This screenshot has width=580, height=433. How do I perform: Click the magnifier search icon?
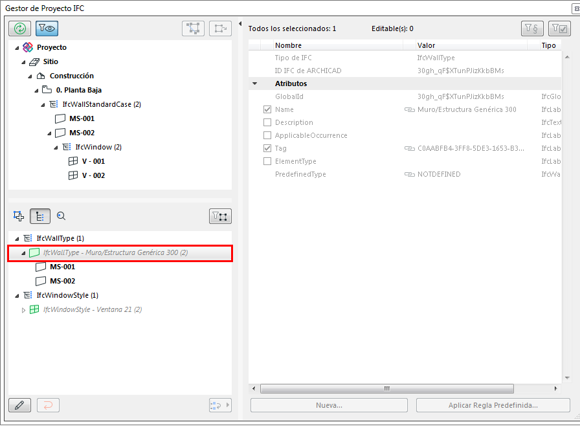point(61,216)
